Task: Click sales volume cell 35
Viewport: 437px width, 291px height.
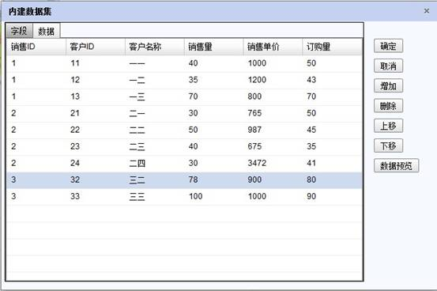Action: coord(214,80)
